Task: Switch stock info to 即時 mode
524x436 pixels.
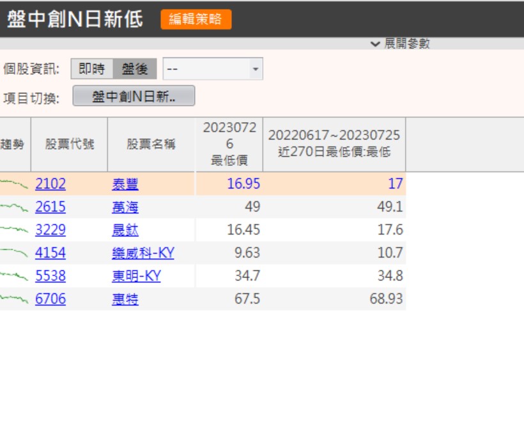Action: pyautogui.click(x=92, y=69)
